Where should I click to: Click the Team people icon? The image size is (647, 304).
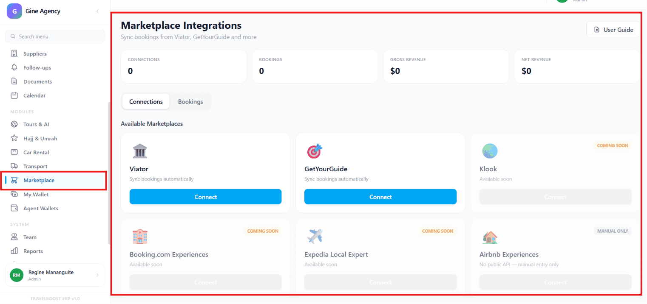(x=14, y=237)
